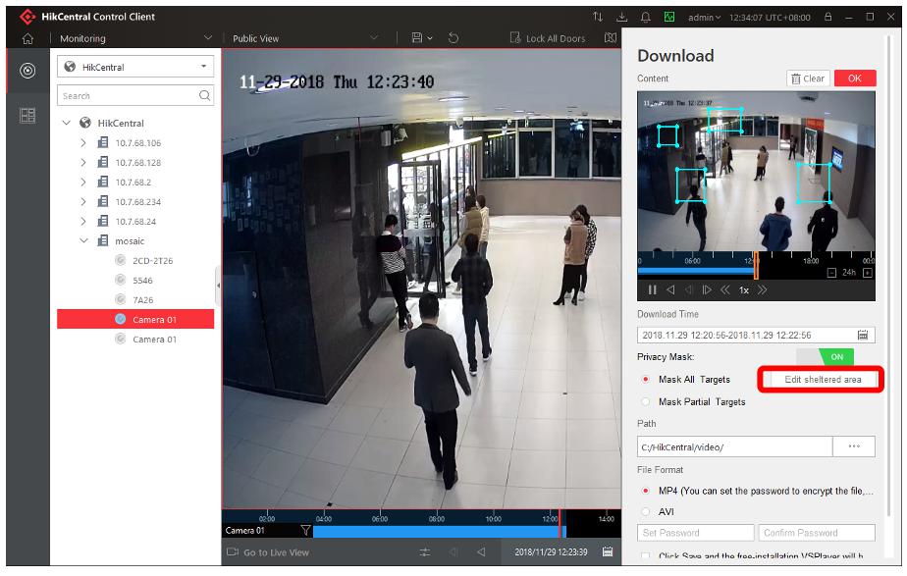
Task: Choose AVI file format
Action: click(x=646, y=512)
